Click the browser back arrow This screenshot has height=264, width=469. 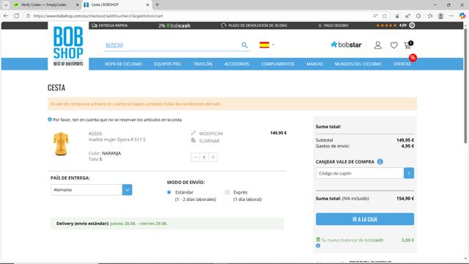pos(6,16)
